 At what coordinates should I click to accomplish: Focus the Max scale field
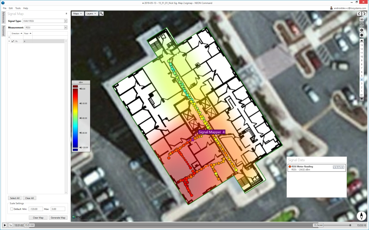[58, 209]
